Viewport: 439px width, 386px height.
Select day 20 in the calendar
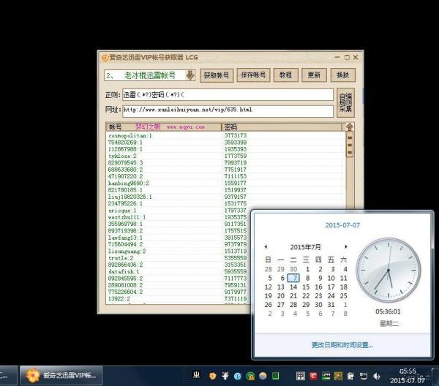(x=281, y=296)
